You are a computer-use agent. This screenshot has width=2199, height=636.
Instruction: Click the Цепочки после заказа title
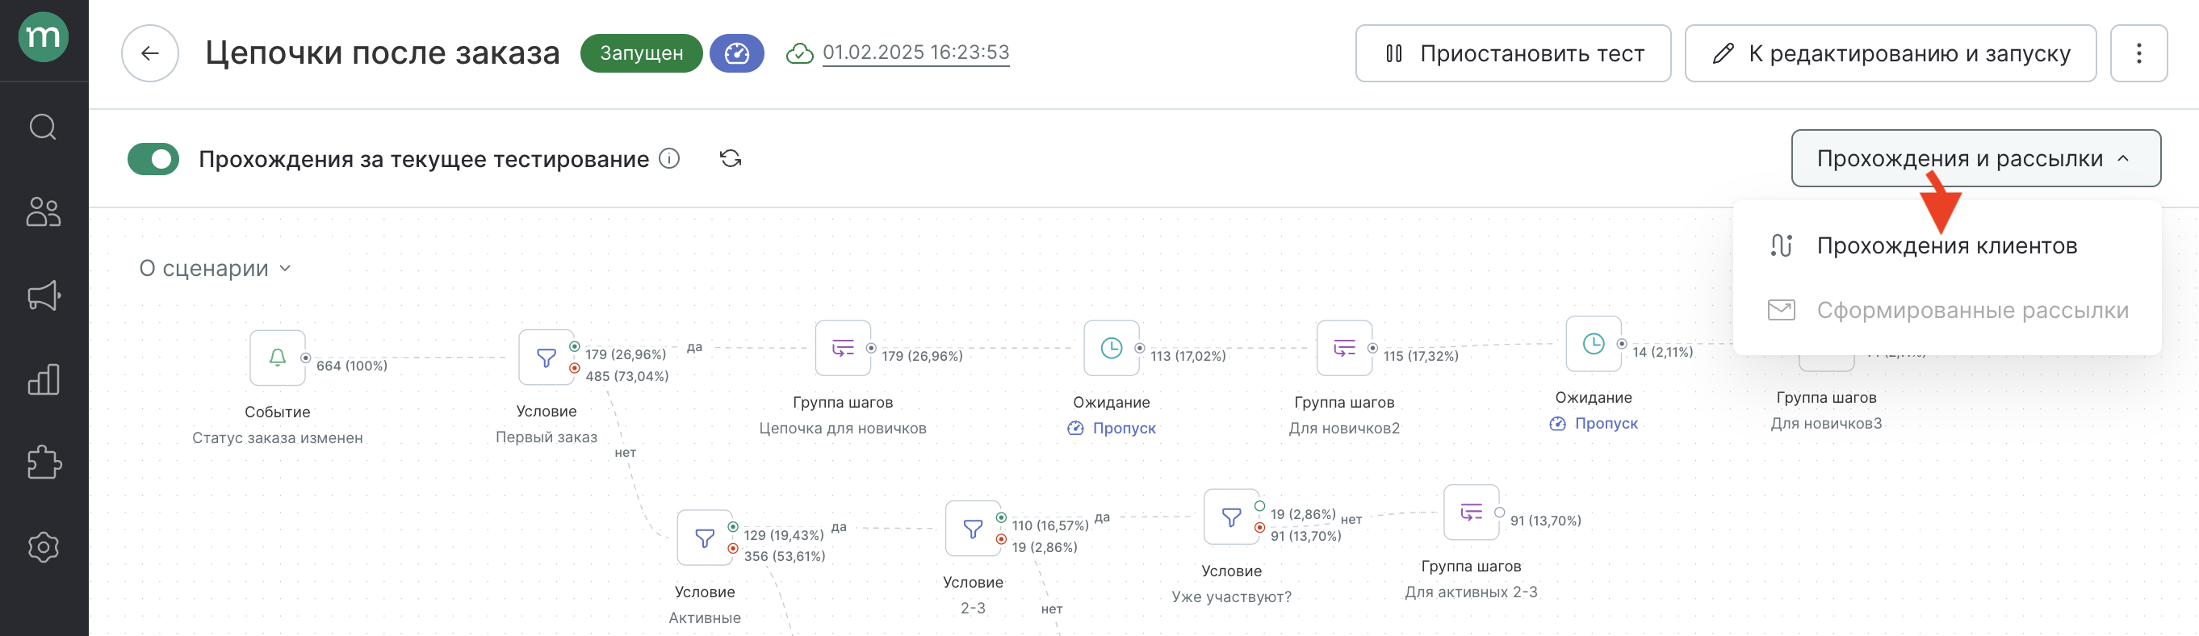[383, 53]
